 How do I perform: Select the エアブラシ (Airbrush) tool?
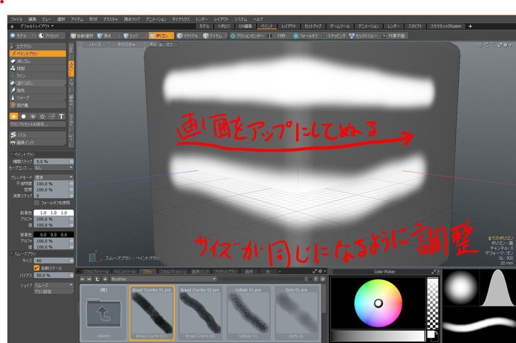pos(37,46)
